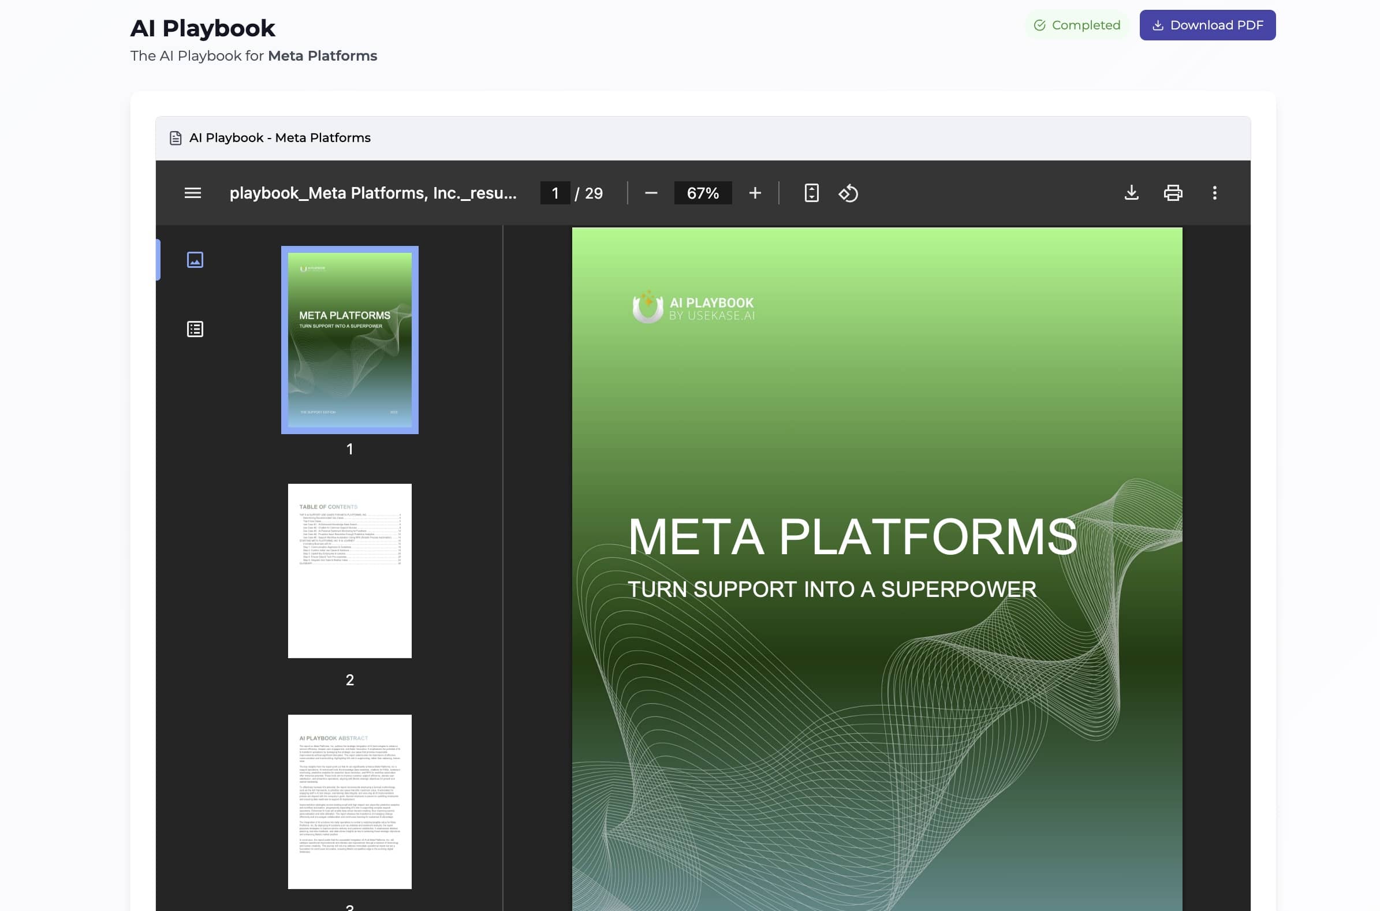Rotate the document counterclockwise

[x=848, y=193]
